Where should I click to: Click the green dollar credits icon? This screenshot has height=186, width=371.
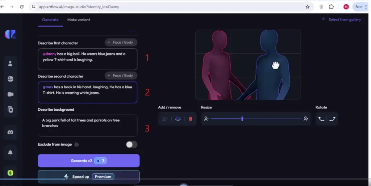(x=10, y=173)
